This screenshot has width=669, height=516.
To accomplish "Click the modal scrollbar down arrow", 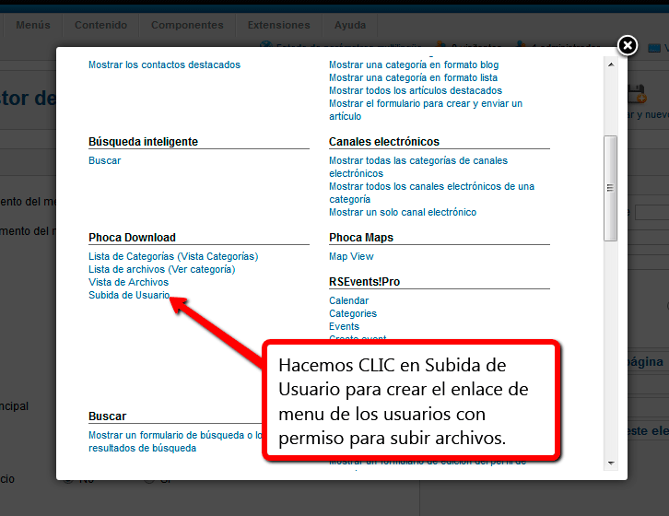I will tap(611, 463).
